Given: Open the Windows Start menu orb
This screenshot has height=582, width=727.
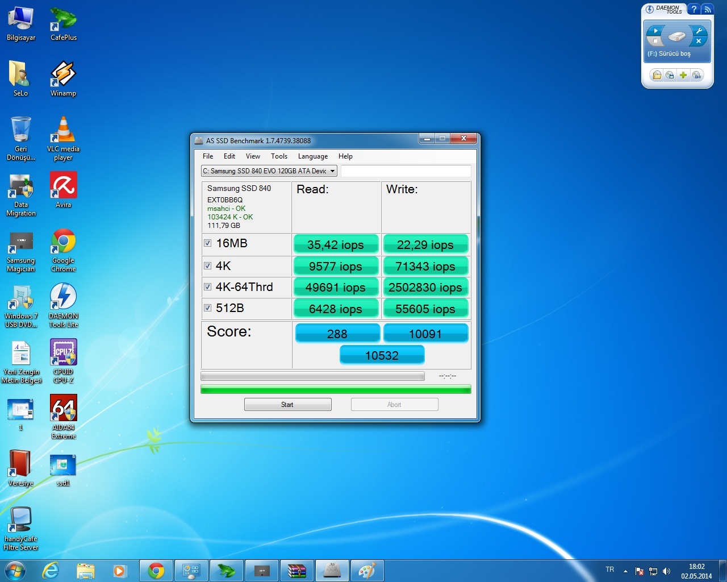Looking at the screenshot, I should click(15, 570).
